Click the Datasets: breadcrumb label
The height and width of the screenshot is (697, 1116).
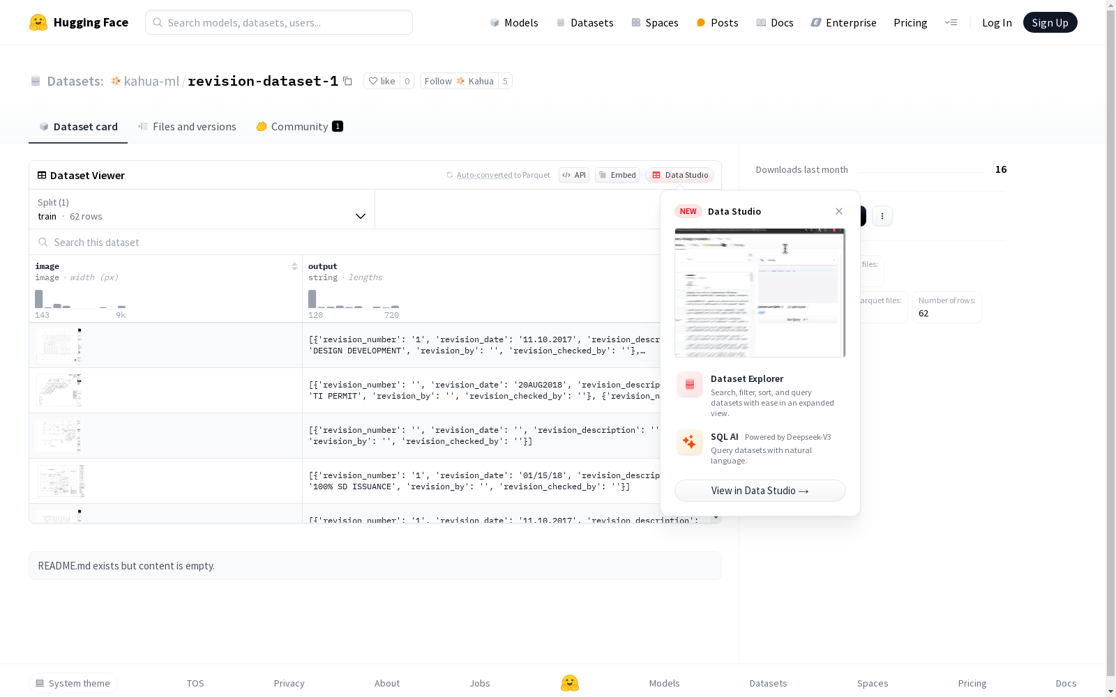pyautogui.click(x=75, y=81)
